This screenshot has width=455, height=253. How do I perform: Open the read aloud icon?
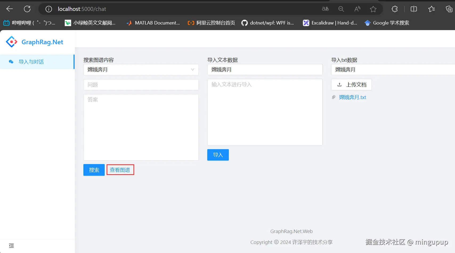click(357, 9)
